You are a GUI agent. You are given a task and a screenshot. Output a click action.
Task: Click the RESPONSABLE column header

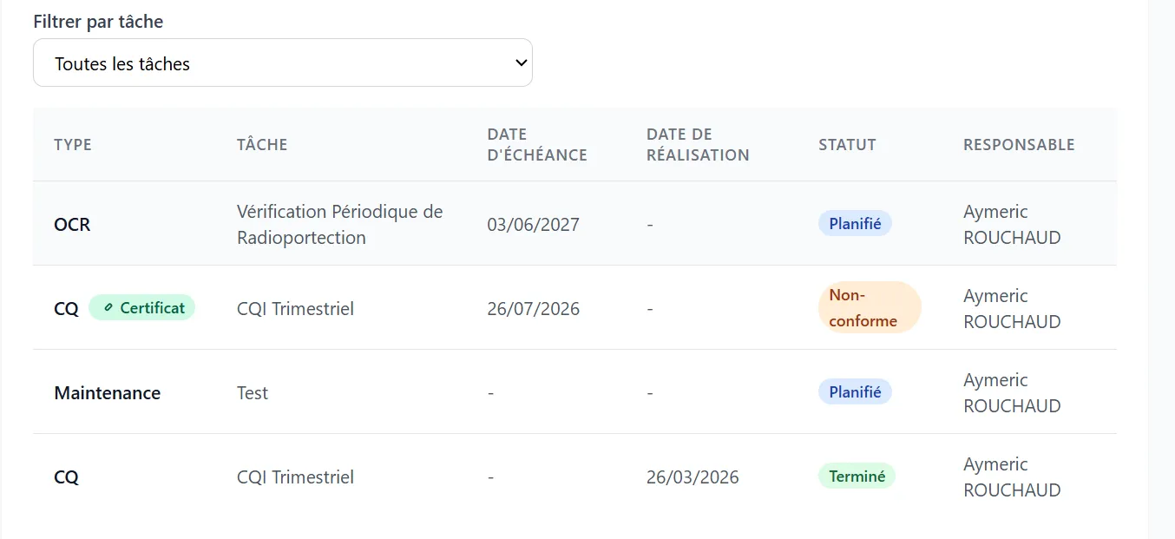click(x=1019, y=144)
